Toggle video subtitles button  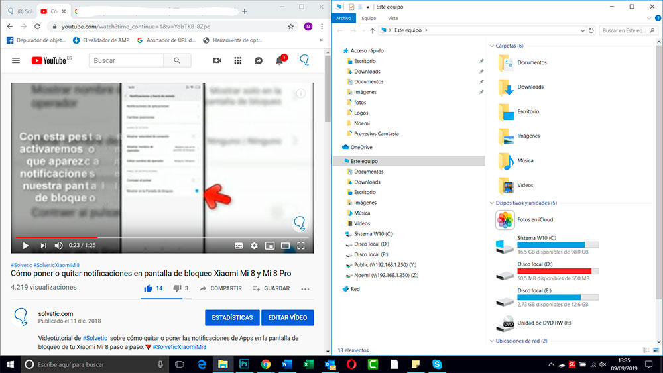tap(239, 245)
